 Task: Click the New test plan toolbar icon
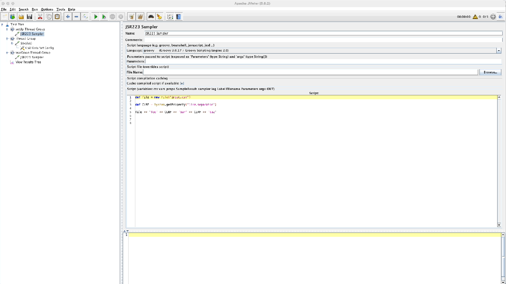[x=4, y=16]
